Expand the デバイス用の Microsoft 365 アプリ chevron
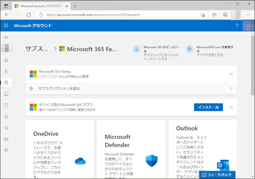The image size is (255, 179). pos(231,107)
